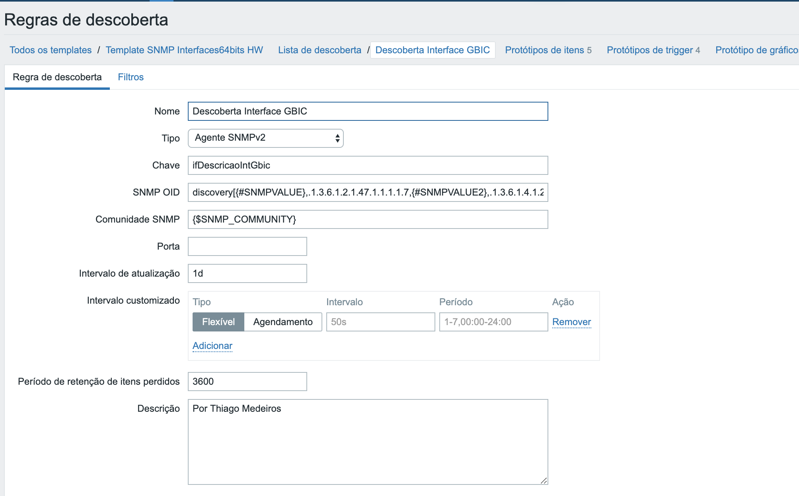The width and height of the screenshot is (799, 496).
Task: Click the empty Porta field
Action: point(247,246)
